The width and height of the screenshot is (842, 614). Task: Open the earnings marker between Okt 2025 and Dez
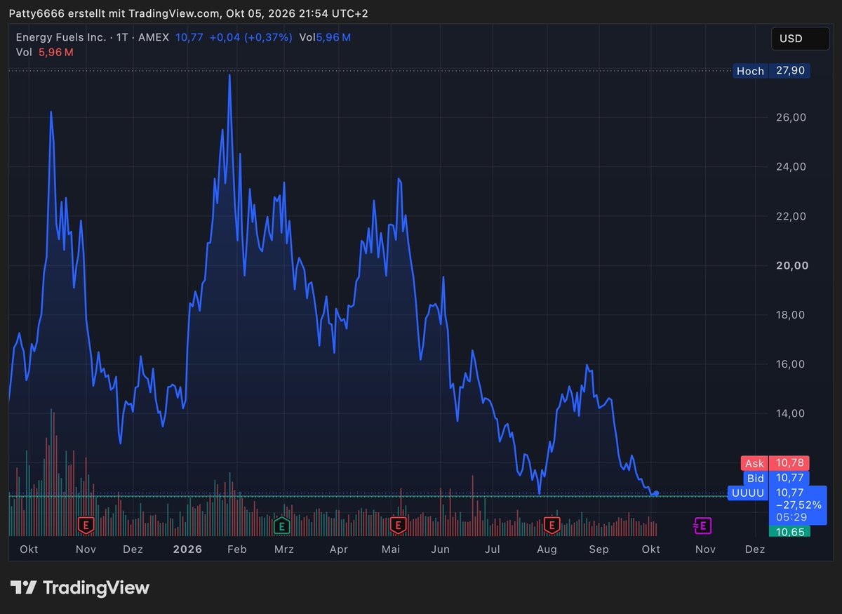click(x=86, y=524)
